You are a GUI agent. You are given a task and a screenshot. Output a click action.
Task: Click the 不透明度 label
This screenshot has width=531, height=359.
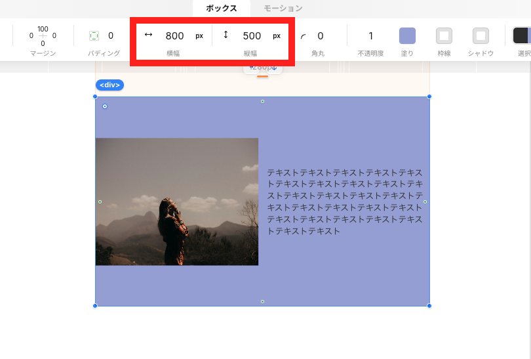pos(371,53)
